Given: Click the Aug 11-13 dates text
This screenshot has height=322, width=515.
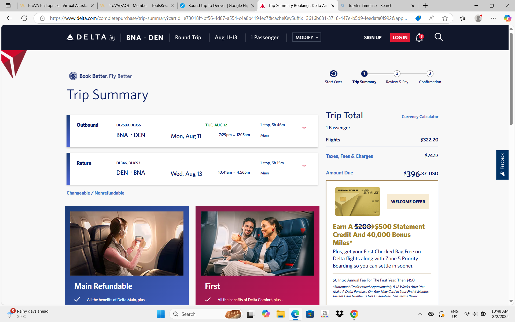Looking at the screenshot, I should tap(226, 38).
